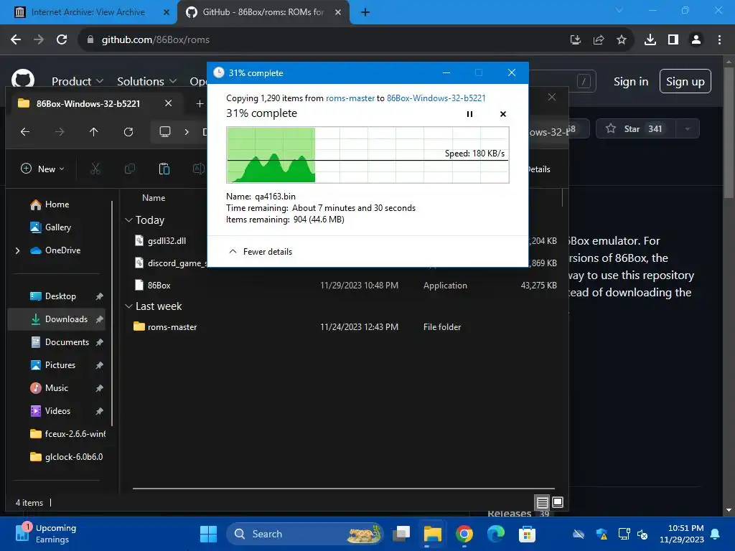Unpin Music via its pin icon
This screenshot has height=551, width=735.
[x=99, y=388]
